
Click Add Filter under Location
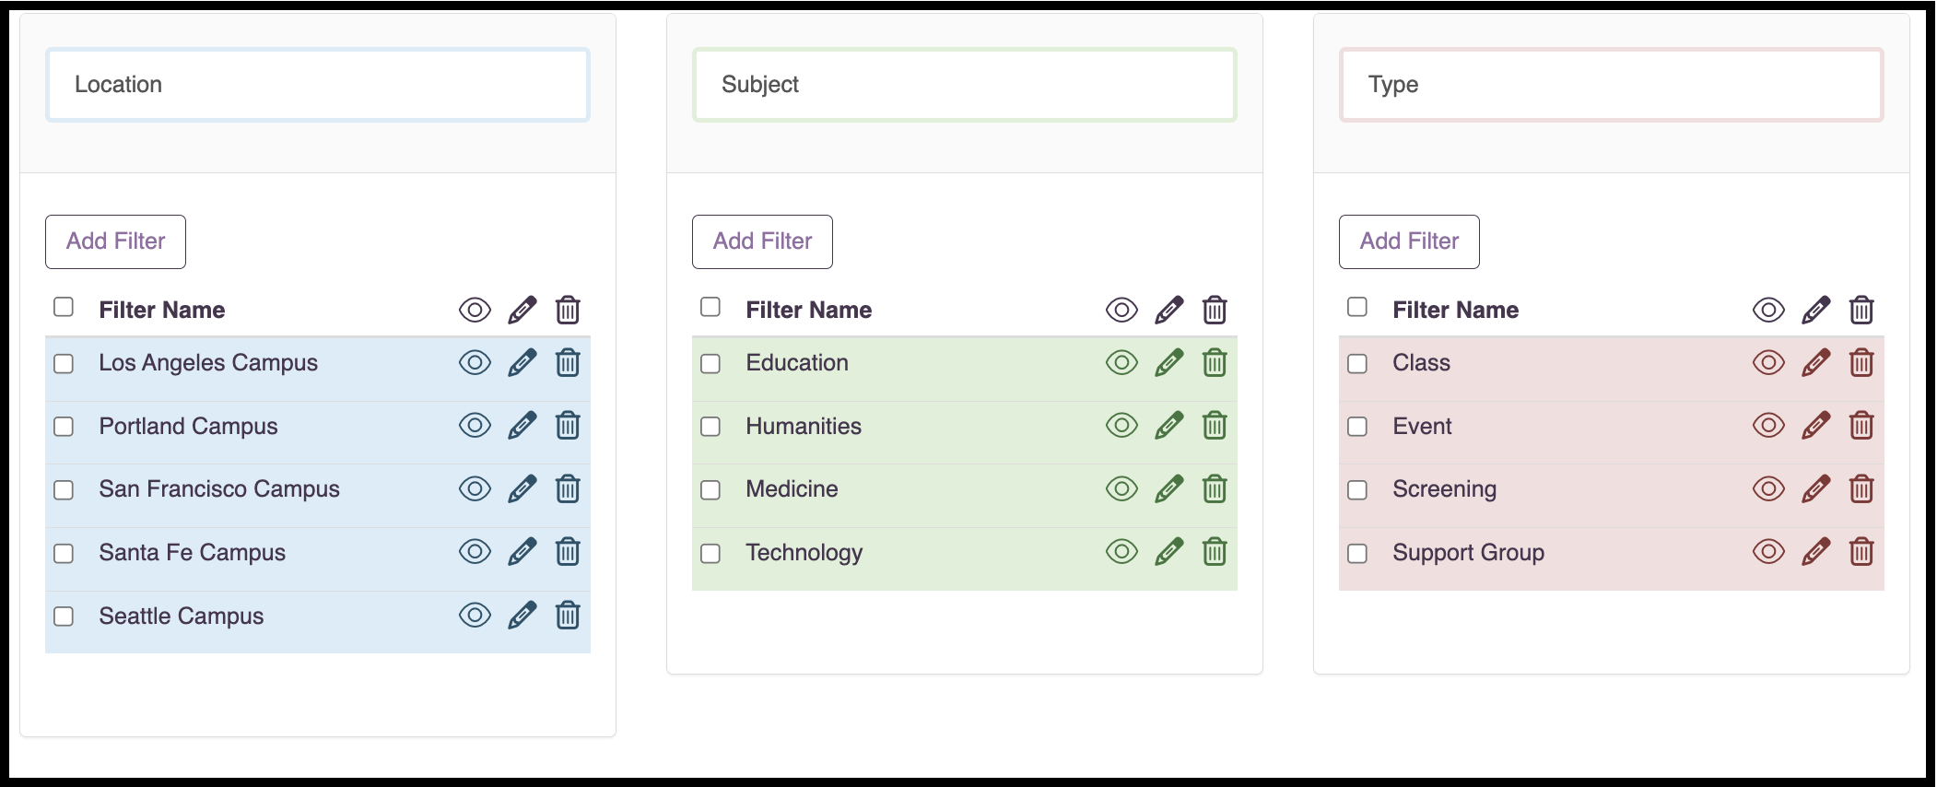point(116,241)
